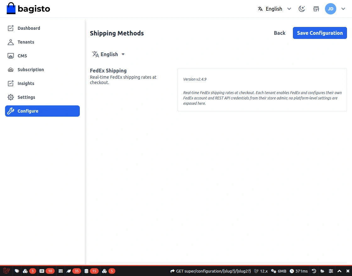Open debugbar leaf tab with badge 35
This screenshot has height=276, width=352.
tap(74, 271)
